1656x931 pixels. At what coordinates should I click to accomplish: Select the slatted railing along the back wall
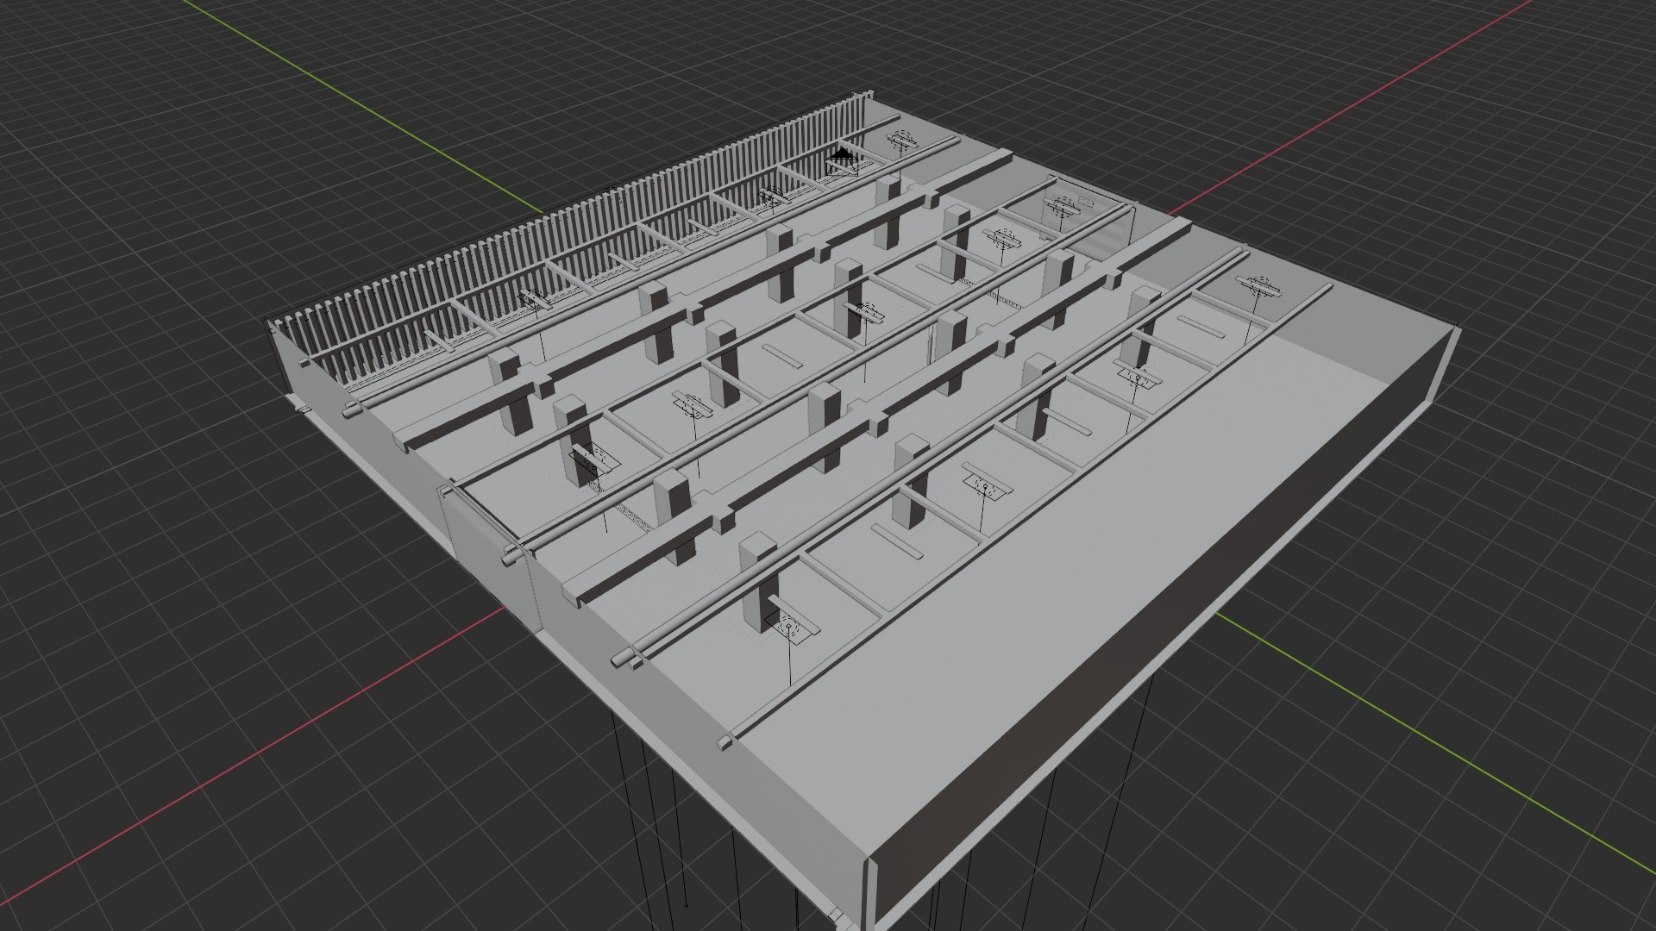tap(569, 237)
